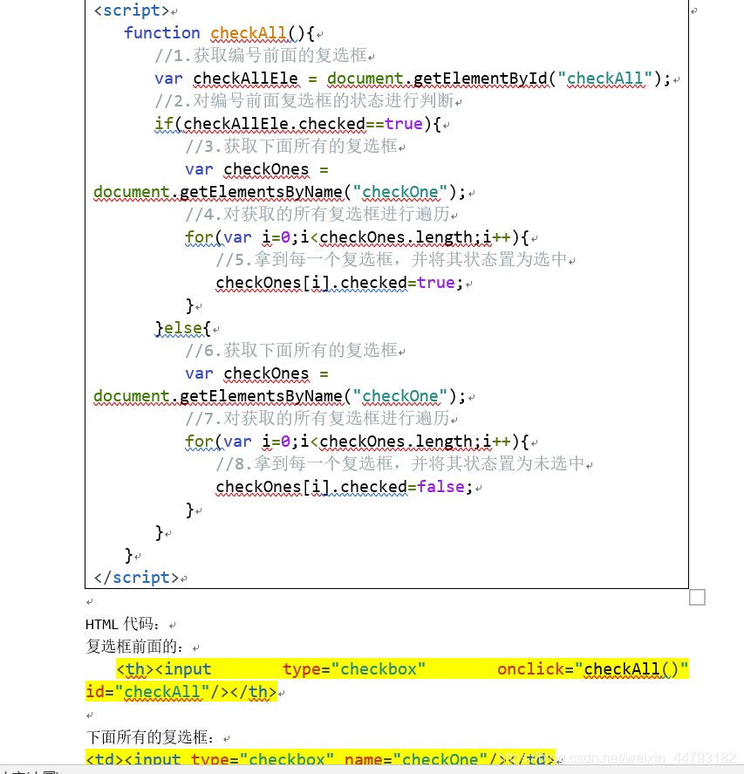Image resolution: width=744 pixels, height=774 pixels.
Task: Click the table resize handle below the code box
Action: pos(697,597)
